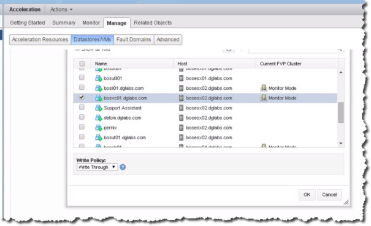Sort by Name column header
Screen dimensions: 371x226
pyautogui.click(x=132, y=64)
